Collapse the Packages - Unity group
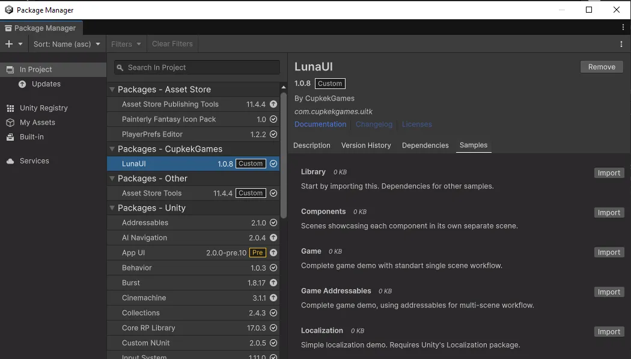631x359 pixels. [x=112, y=208]
